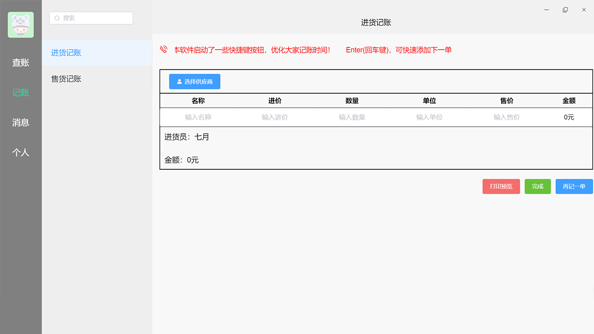Select the 记账 sidebar item
This screenshot has height=334, width=594.
click(20, 92)
